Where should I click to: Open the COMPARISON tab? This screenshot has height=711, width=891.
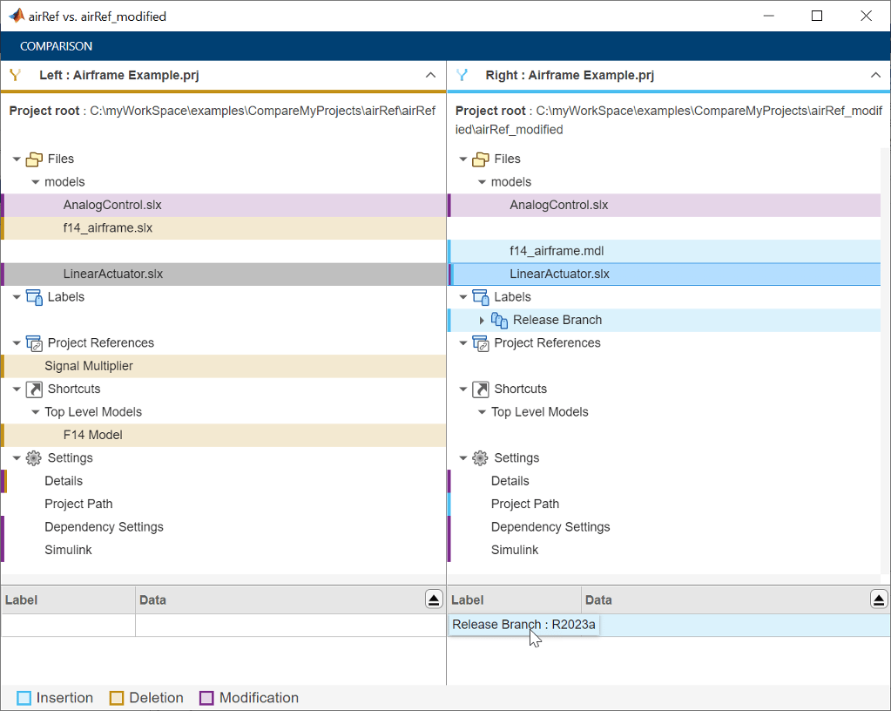tap(57, 46)
